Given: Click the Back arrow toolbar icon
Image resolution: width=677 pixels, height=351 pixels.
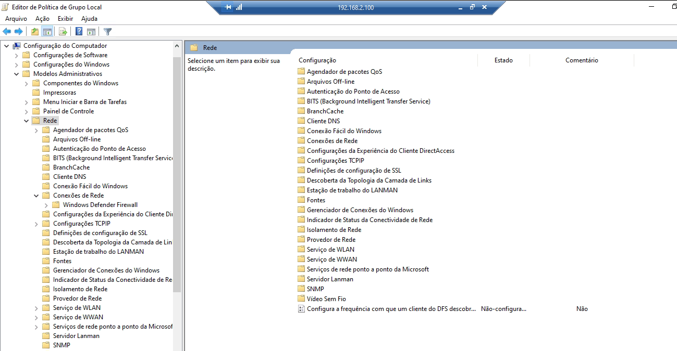Looking at the screenshot, I should point(7,32).
